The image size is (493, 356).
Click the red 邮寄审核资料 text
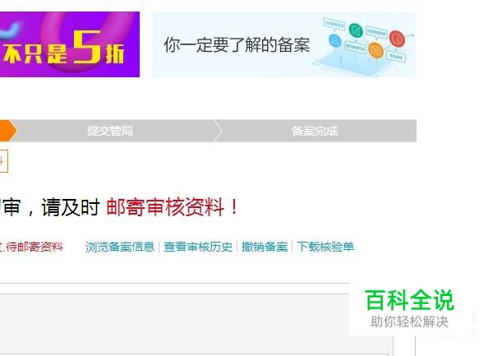point(165,207)
